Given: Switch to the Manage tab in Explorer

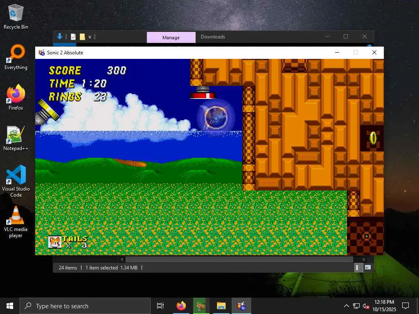Looking at the screenshot, I should pyautogui.click(x=171, y=37).
